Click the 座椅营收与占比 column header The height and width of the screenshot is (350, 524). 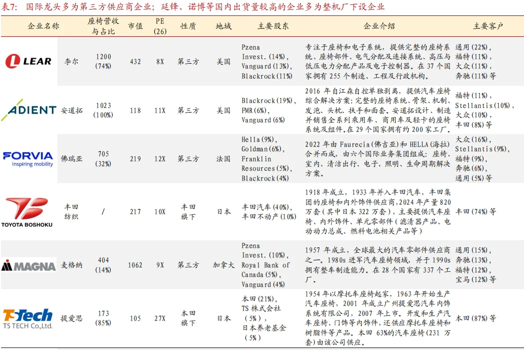pos(103,26)
